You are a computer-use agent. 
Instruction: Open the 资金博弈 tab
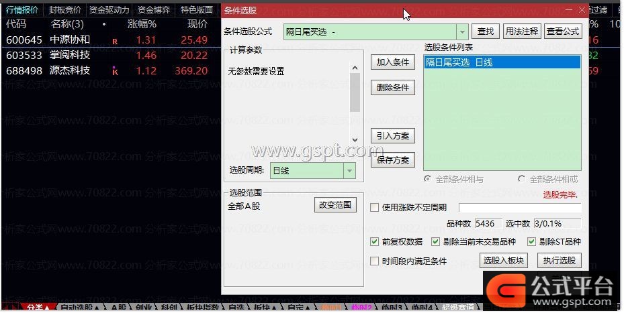pos(153,10)
